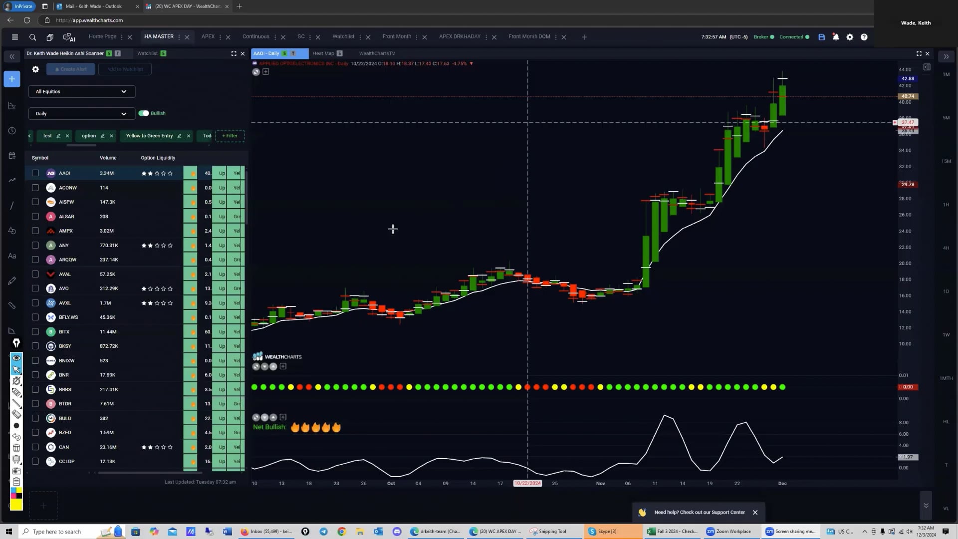
Task: Open APEX tab options dots
Action: click(x=220, y=37)
